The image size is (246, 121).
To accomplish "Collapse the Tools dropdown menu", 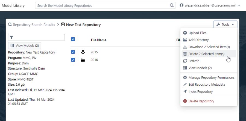I will [225, 25].
